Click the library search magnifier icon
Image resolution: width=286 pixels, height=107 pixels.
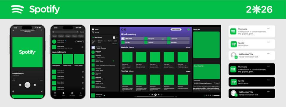click(93, 44)
